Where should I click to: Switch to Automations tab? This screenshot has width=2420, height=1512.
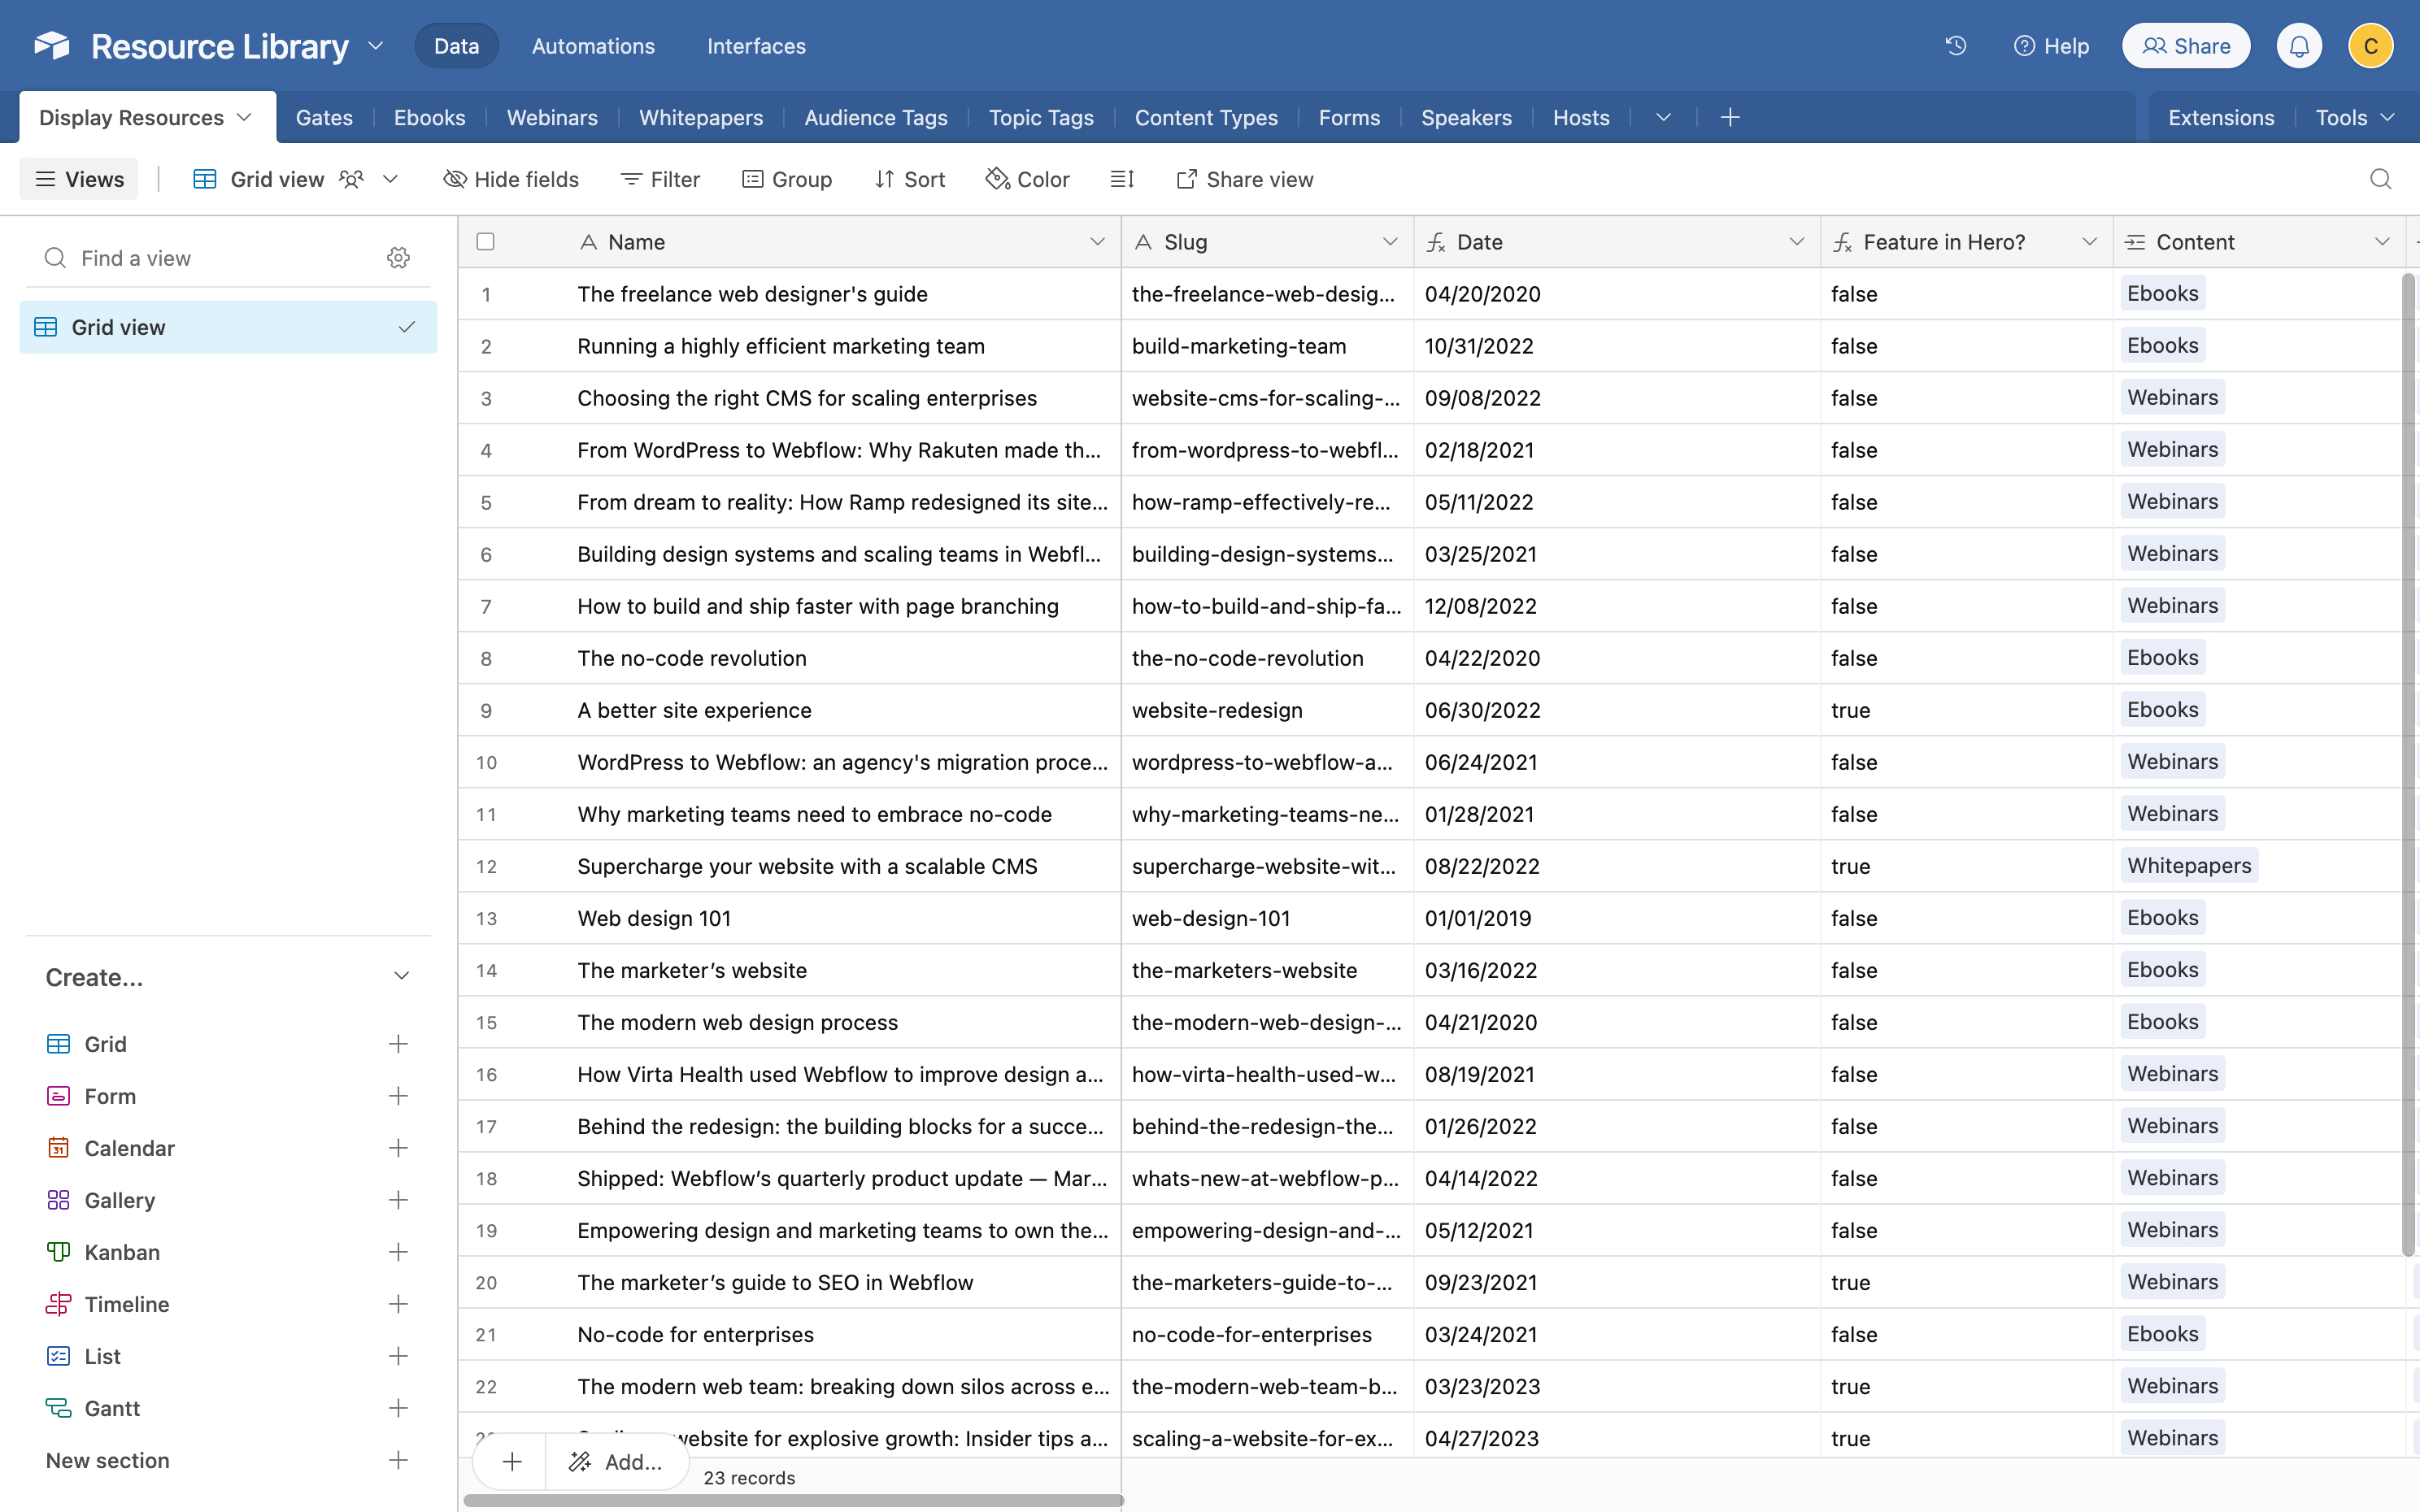(x=593, y=46)
